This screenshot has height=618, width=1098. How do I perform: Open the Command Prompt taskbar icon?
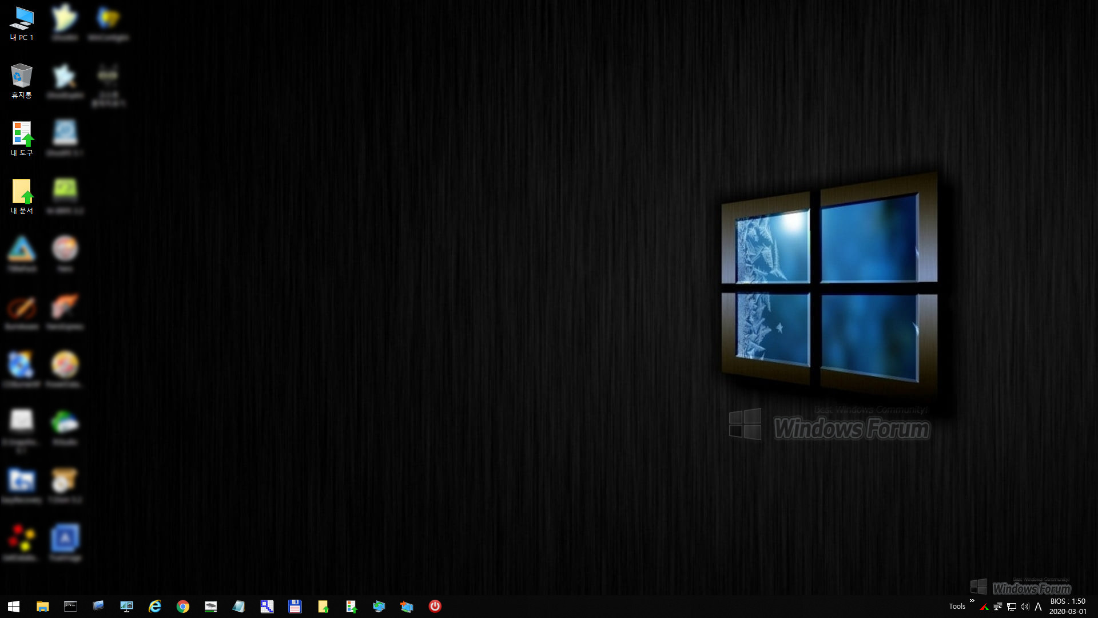click(70, 606)
